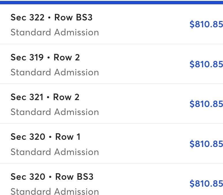
Task: Choose the Sec 321 Row 2 listing title
Action: 45,97
